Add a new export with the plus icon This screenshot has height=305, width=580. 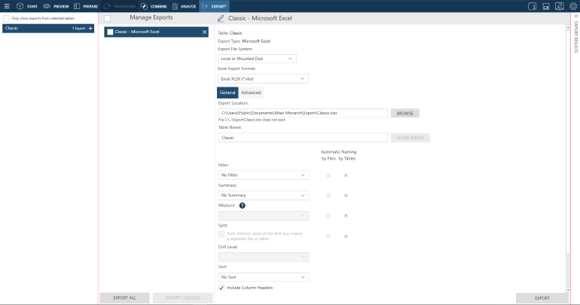tap(90, 28)
